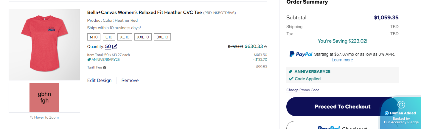Click Edit Design link

99,80
